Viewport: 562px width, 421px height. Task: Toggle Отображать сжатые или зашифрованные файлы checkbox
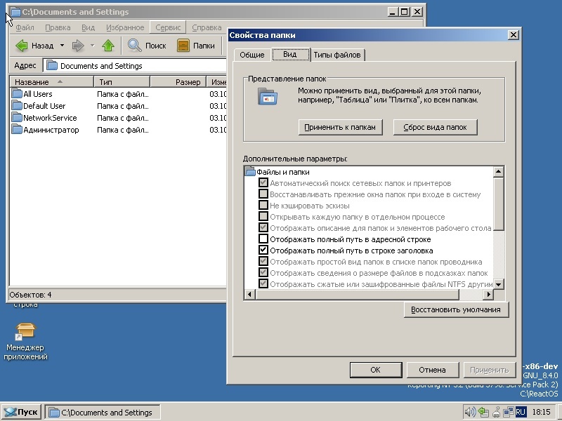point(263,283)
